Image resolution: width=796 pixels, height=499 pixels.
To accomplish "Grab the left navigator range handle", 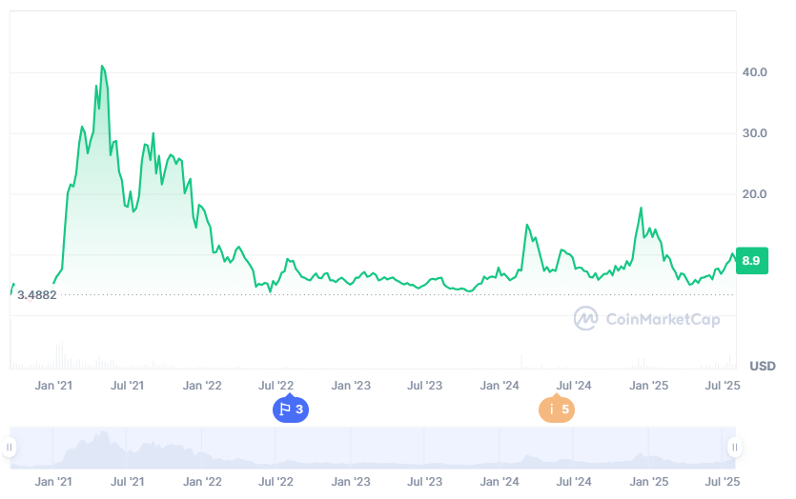I will click(10, 447).
